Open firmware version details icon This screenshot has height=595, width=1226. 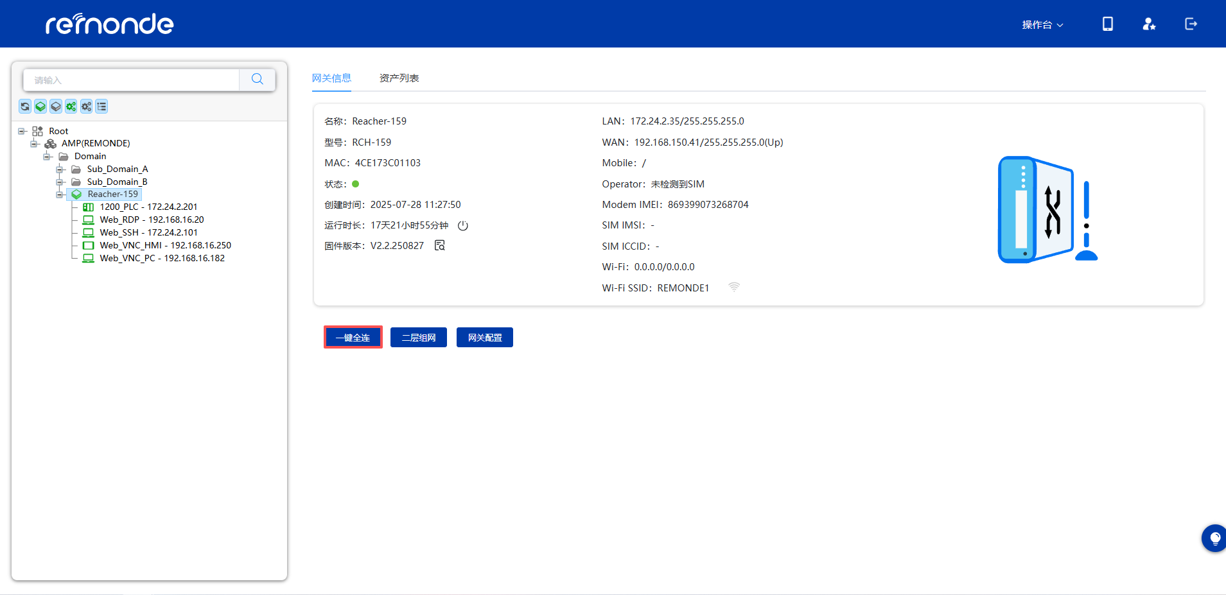tap(440, 246)
